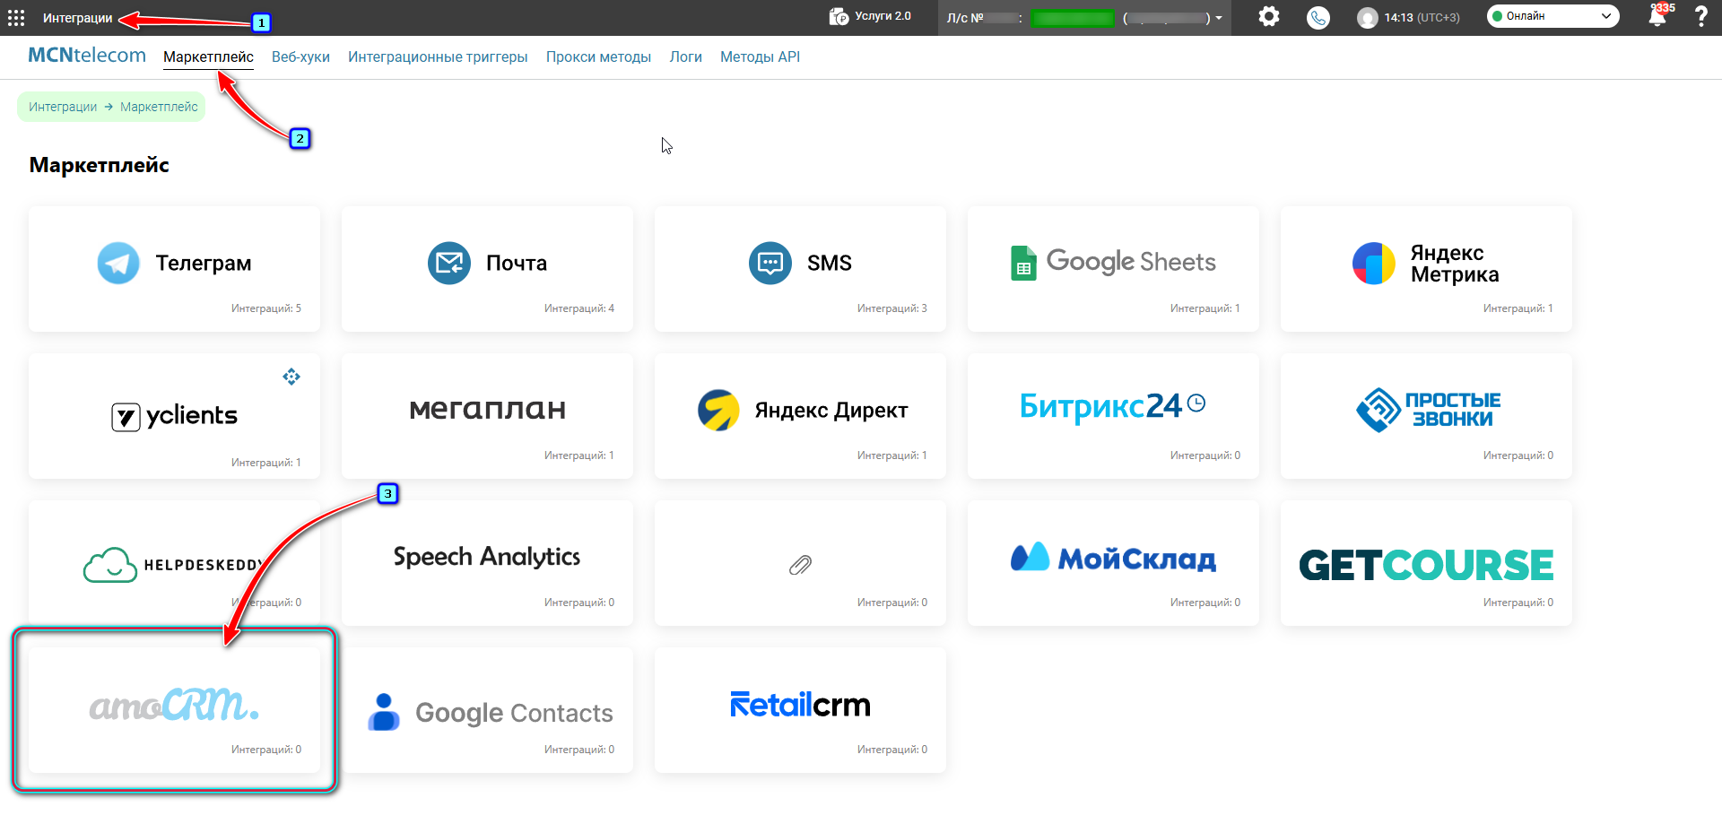Click the help question mark icon
This screenshot has width=1722, height=824.
coord(1700,17)
